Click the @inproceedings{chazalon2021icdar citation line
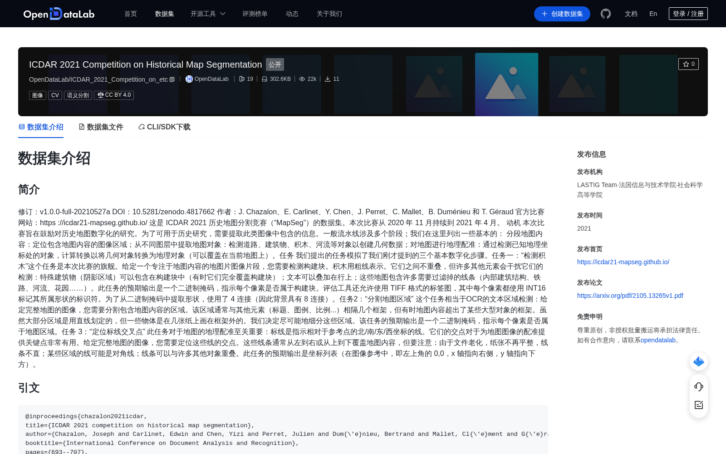 tap(86, 416)
